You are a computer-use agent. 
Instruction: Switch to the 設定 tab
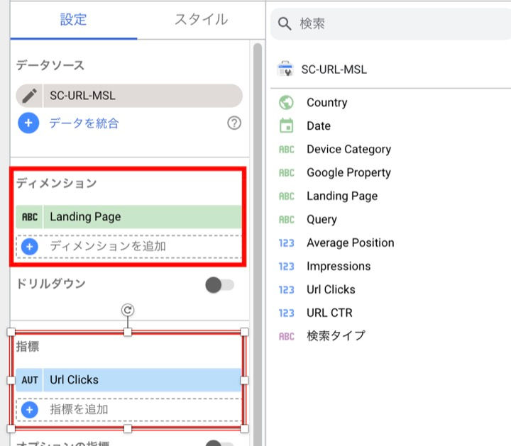pos(73,20)
